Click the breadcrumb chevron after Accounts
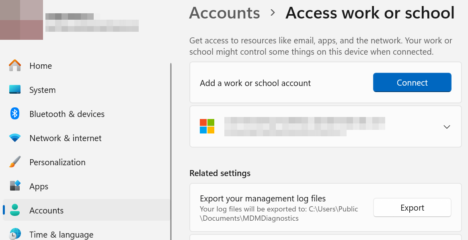Image resolution: width=468 pixels, height=240 pixels. tap(273, 13)
